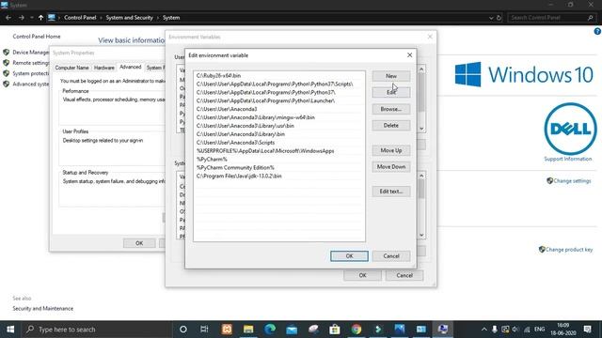This screenshot has width=602, height=338.
Task: Select the Python\Launcher\ path entry
Action: [x=279, y=100]
